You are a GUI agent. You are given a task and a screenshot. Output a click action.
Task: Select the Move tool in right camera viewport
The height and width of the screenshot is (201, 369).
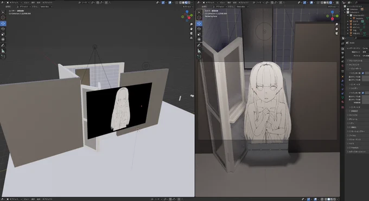point(199,23)
